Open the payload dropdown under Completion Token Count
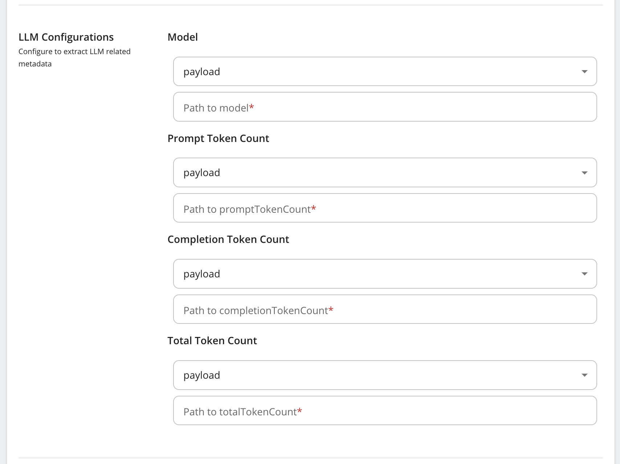Viewport: 620px width, 464px height. click(x=385, y=274)
